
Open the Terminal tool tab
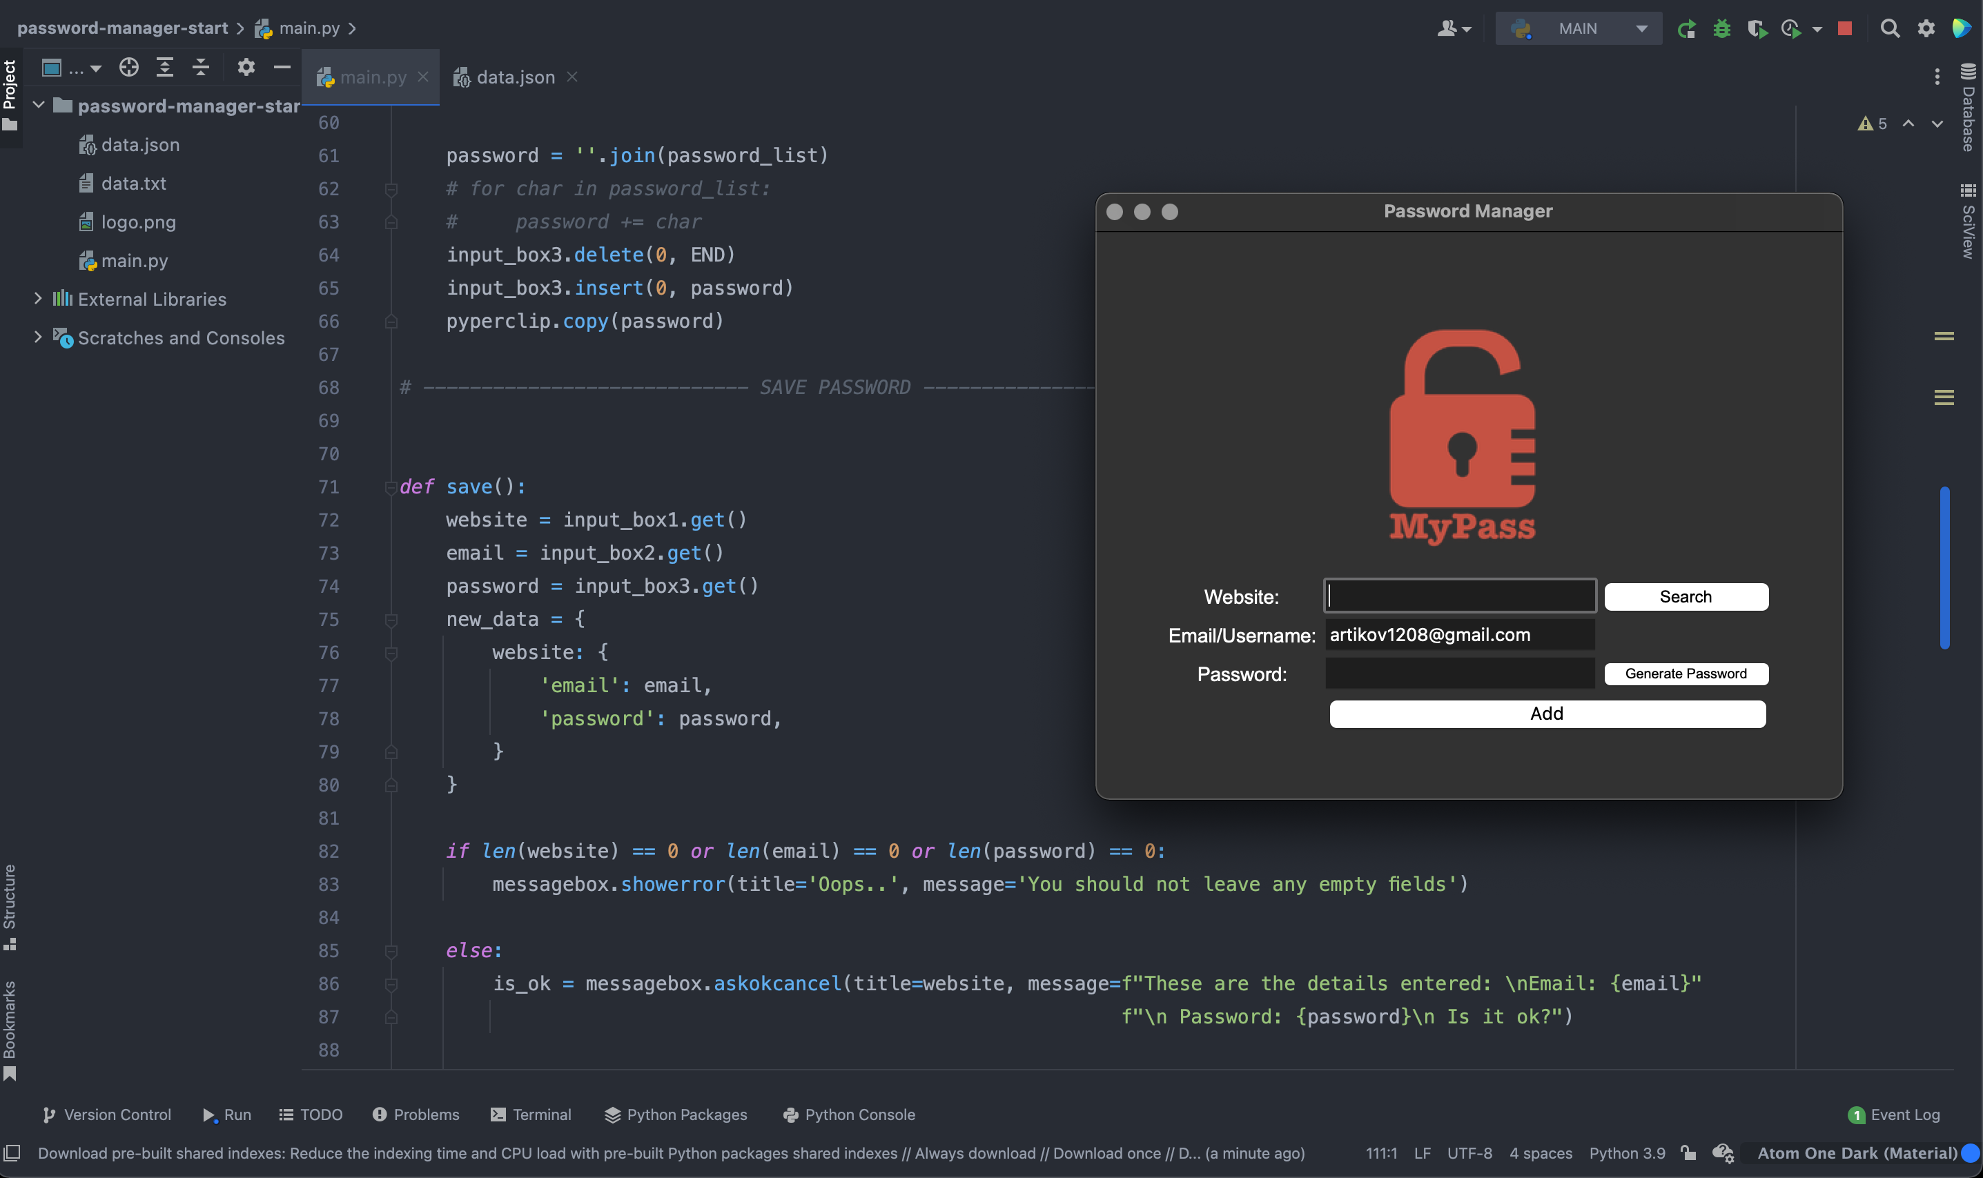click(531, 1115)
